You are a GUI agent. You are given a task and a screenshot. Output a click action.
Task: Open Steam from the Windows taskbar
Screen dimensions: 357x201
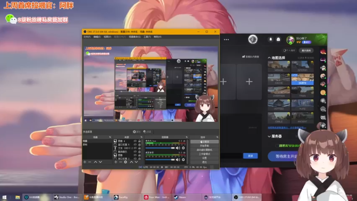click(187, 197)
